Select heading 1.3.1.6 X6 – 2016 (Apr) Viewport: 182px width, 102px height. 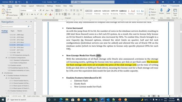coord(16,47)
